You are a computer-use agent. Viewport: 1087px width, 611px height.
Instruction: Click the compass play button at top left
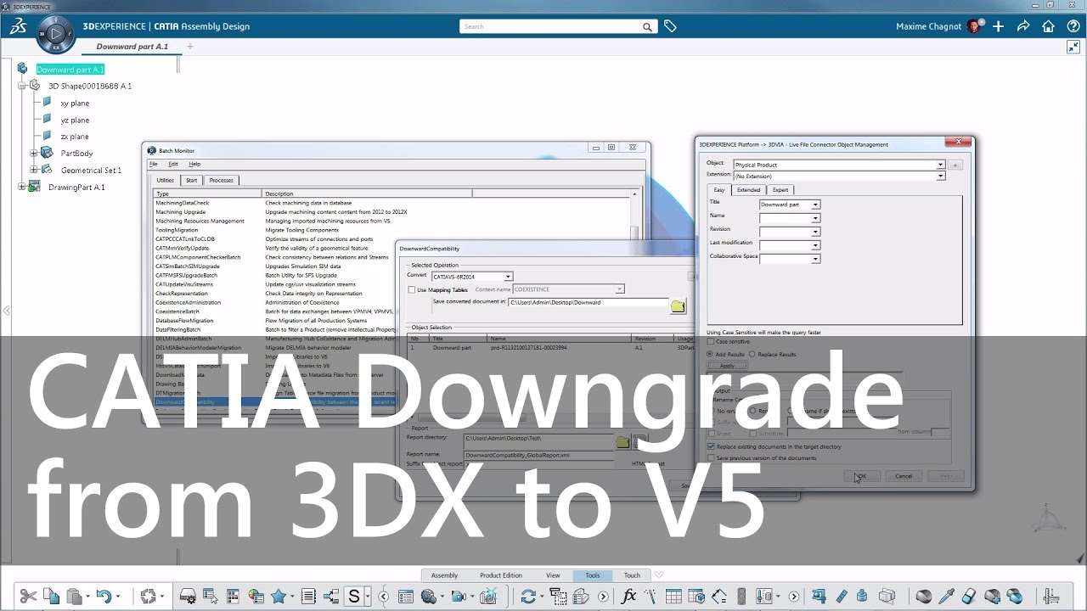tap(56, 35)
